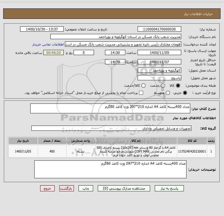
Task: Select the جزیی purchase type radio
Action: pos(185,93)
